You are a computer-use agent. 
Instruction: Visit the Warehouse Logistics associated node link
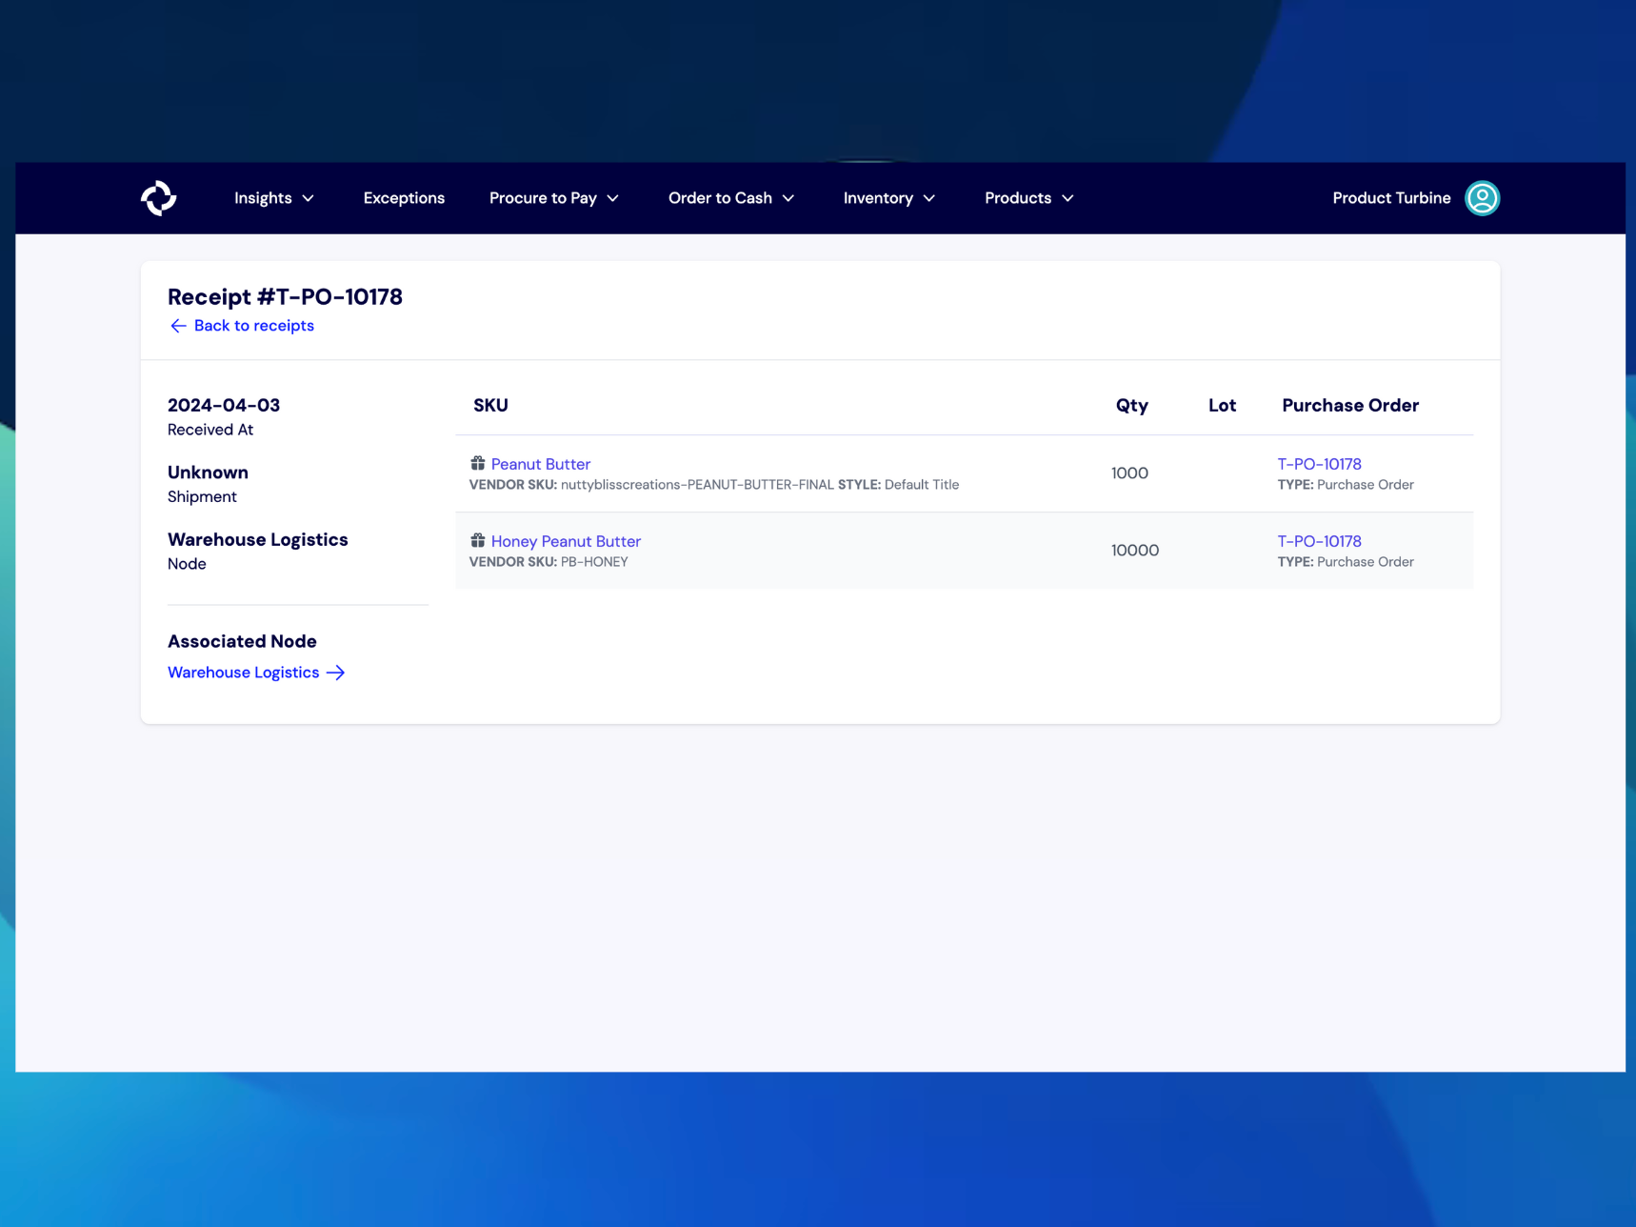(244, 673)
